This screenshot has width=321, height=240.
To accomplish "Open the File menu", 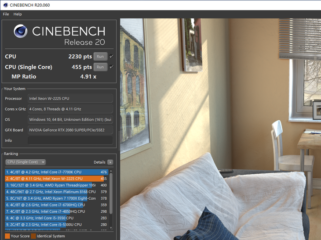I will tap(6, 14).
